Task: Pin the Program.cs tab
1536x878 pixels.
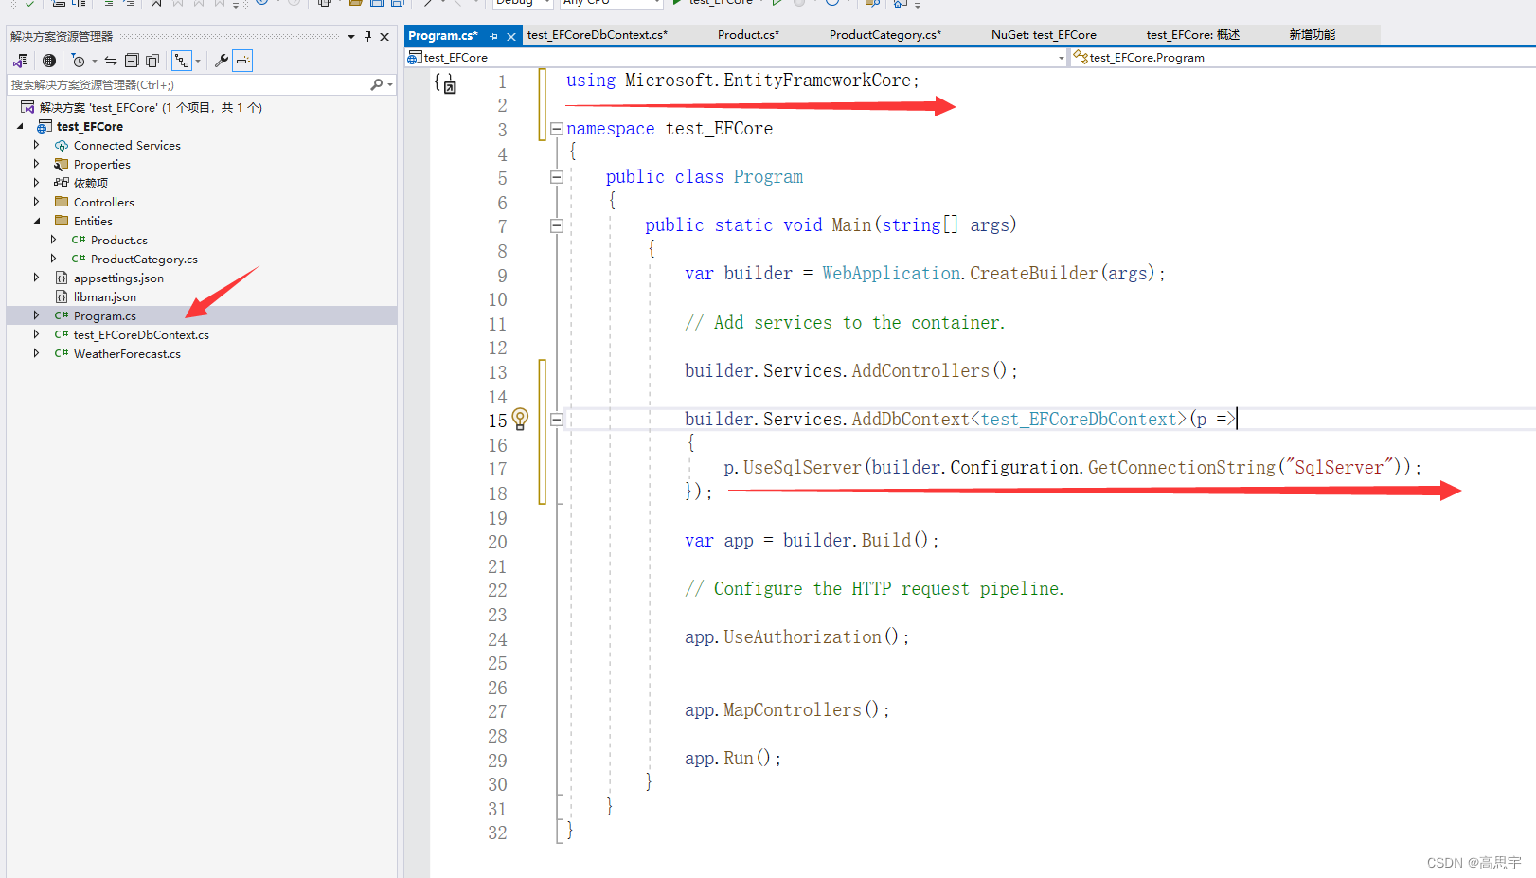Action: coord(493,36)
